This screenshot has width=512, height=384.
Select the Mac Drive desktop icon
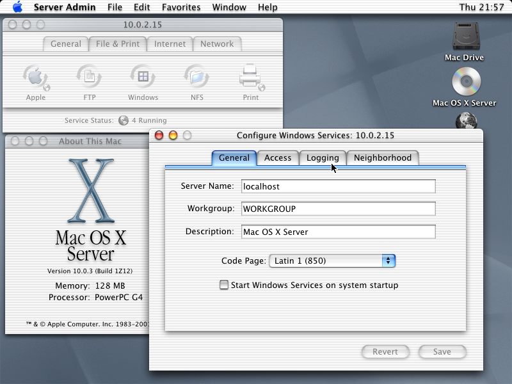pos(466,35)
